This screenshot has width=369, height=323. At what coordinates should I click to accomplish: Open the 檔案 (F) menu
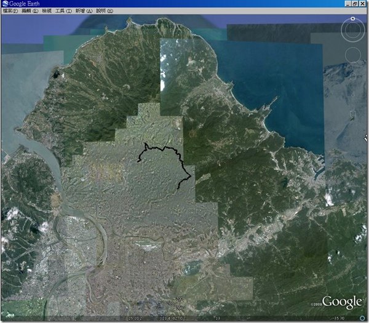point(10,11)
